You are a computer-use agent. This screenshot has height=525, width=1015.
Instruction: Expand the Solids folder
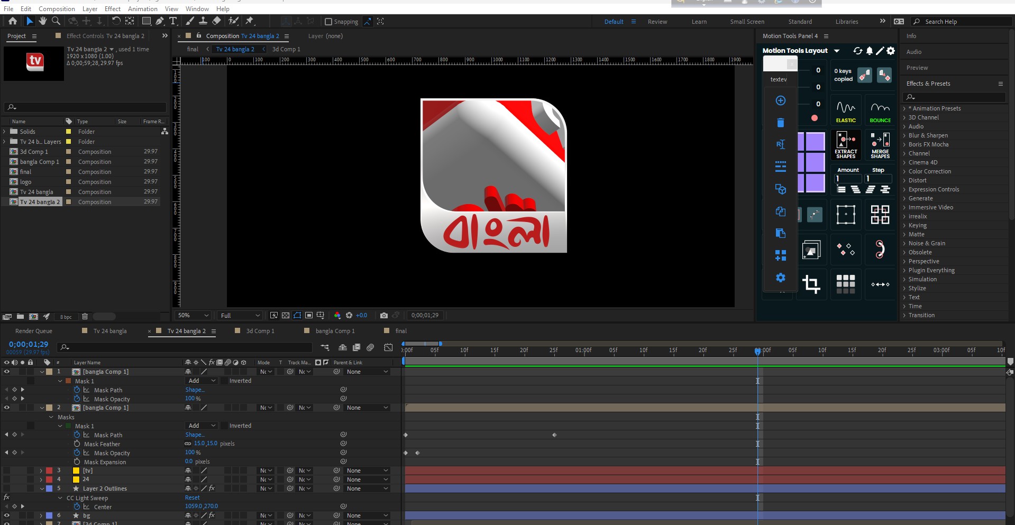(5, 132)
